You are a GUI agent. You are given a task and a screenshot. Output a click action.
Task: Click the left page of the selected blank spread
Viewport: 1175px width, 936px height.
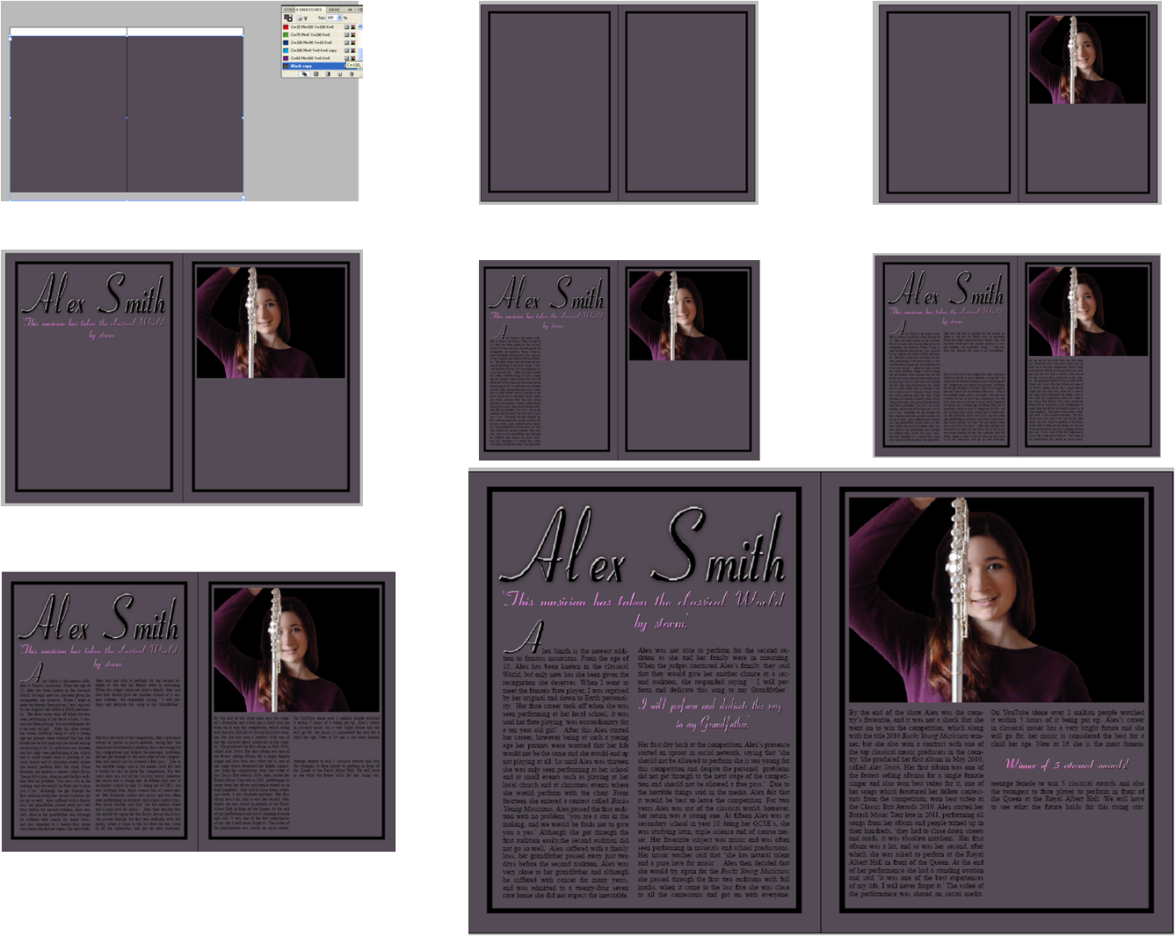coord(68,114)
